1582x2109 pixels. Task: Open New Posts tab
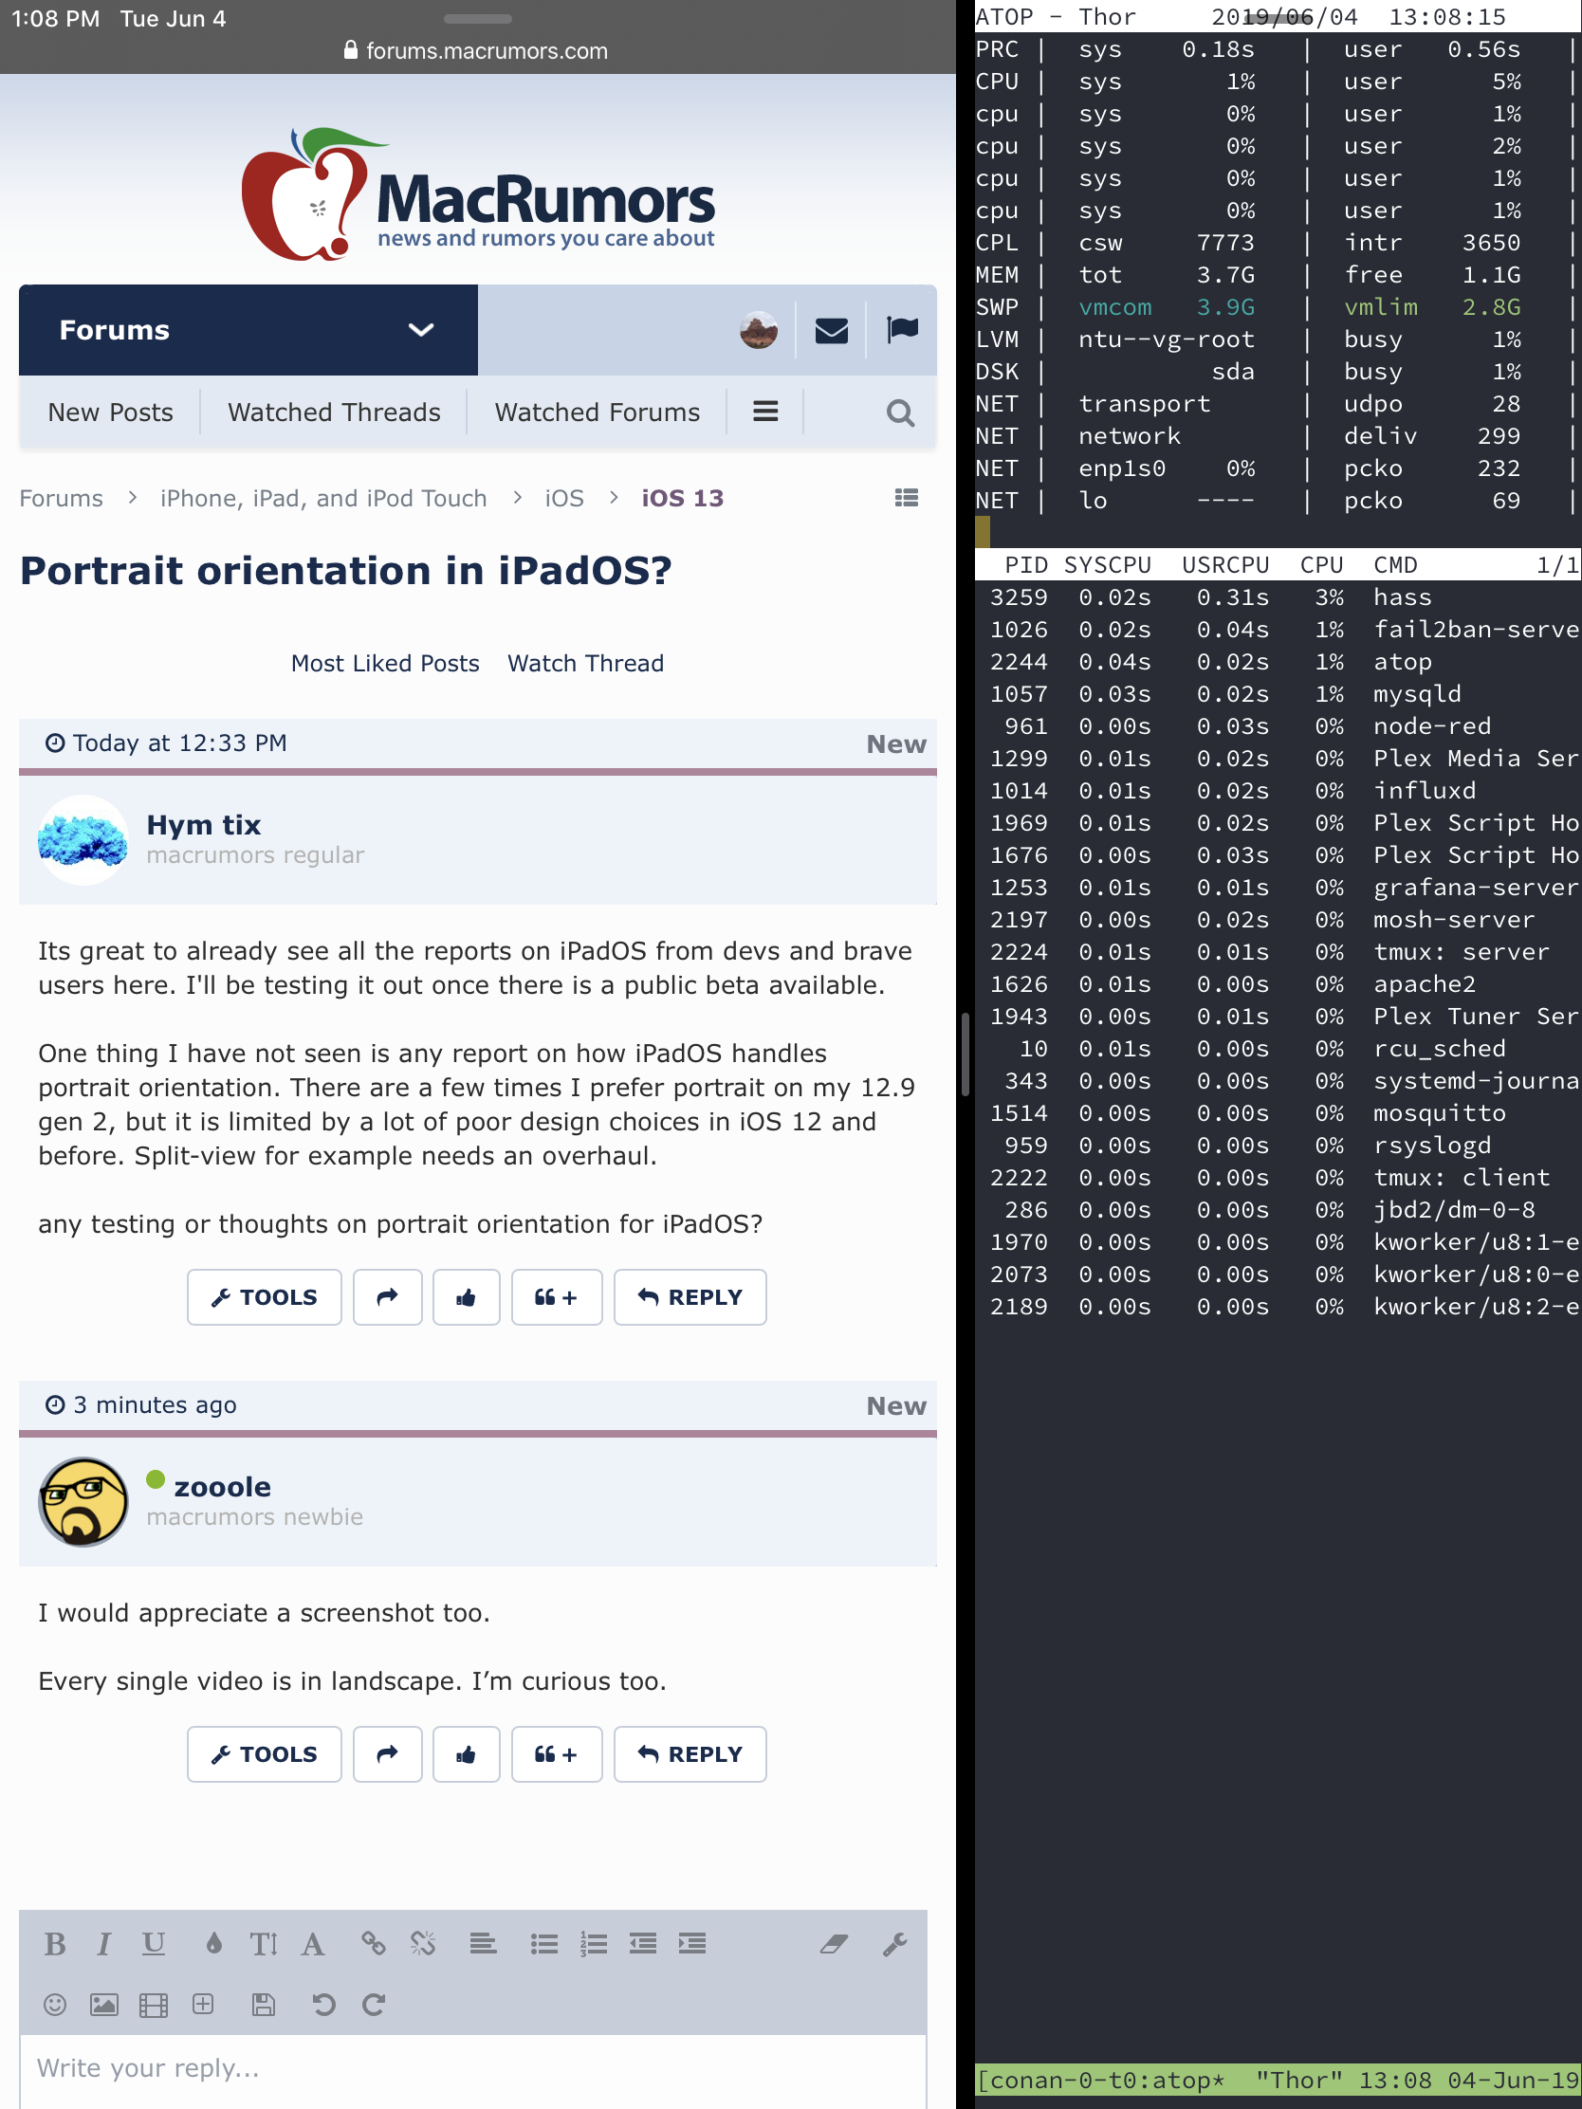pyautogui.click(x=111, y=413)
